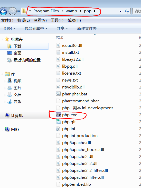This screenshot has height=188, width=141.
Task: Click the libeay32.dll file icon
Action: 58,59
